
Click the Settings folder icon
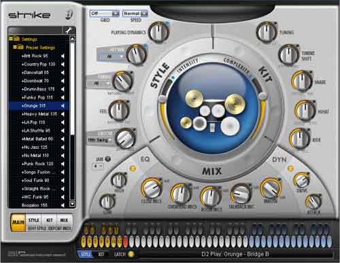point(16,39)
